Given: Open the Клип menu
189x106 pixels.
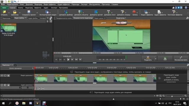Looking at the screenshot, I should [22, 4].
